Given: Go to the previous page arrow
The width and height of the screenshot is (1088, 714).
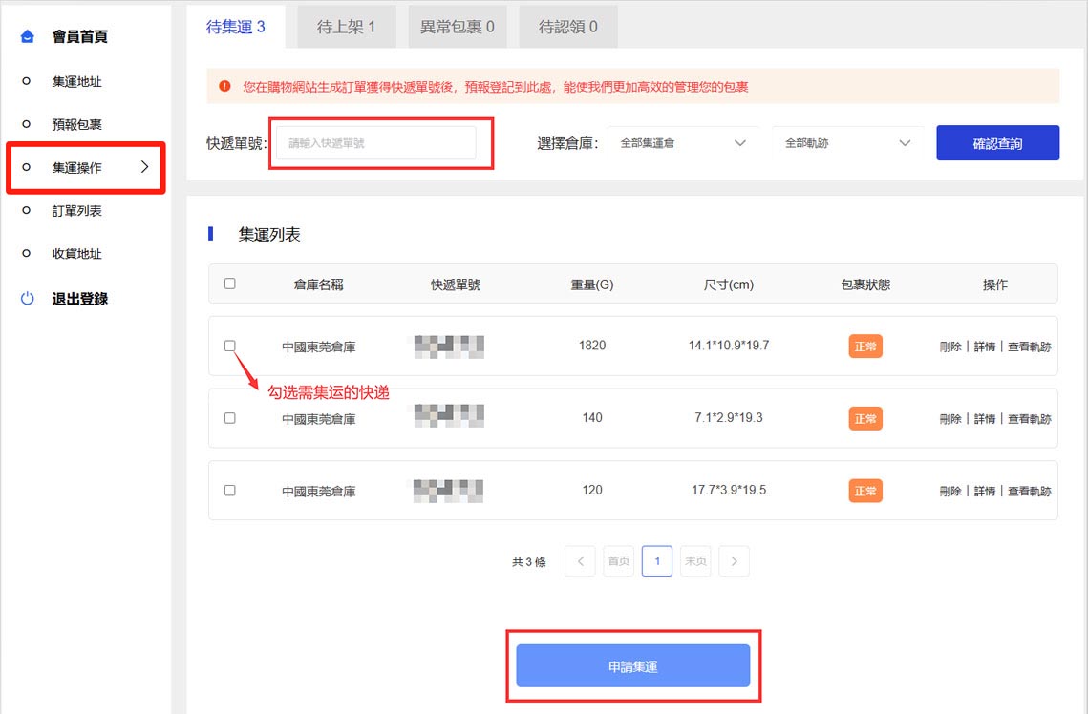Looking at the screenshot, I should (x=580, y=561).
